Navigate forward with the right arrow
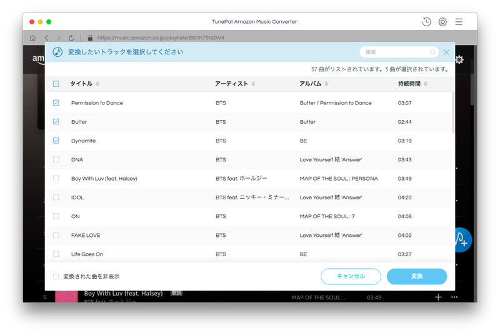Image resolution: width=500 pixels, height=335 pixels. pyautogui.click(x=59, y=38)
